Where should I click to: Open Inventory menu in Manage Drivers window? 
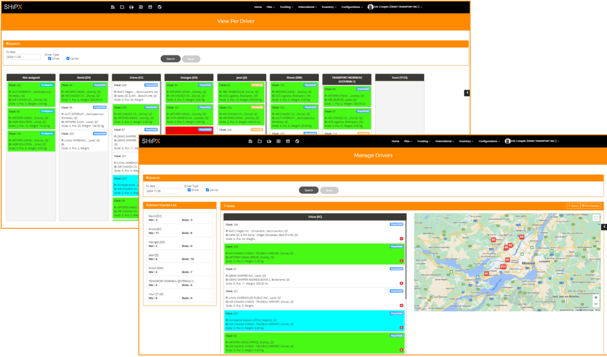point(467,141)
